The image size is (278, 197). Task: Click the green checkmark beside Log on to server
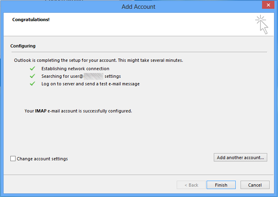pos(32,84)
